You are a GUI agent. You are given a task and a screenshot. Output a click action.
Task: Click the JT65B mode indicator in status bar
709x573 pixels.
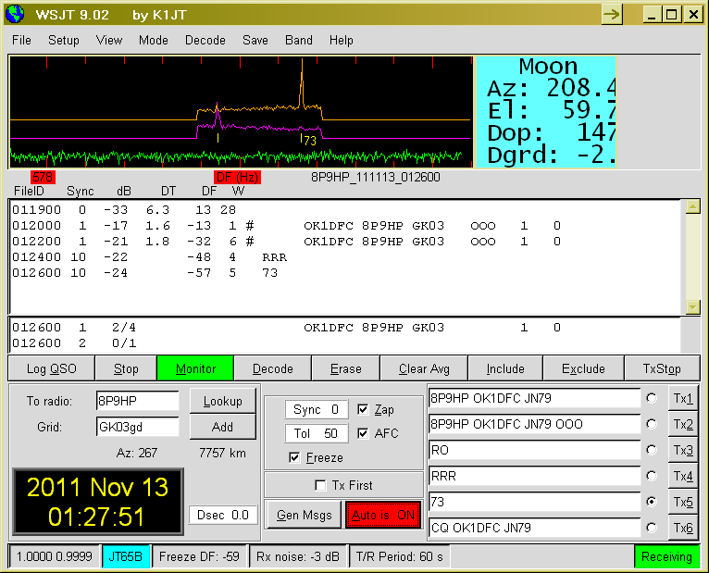click(x=126, y=556)
